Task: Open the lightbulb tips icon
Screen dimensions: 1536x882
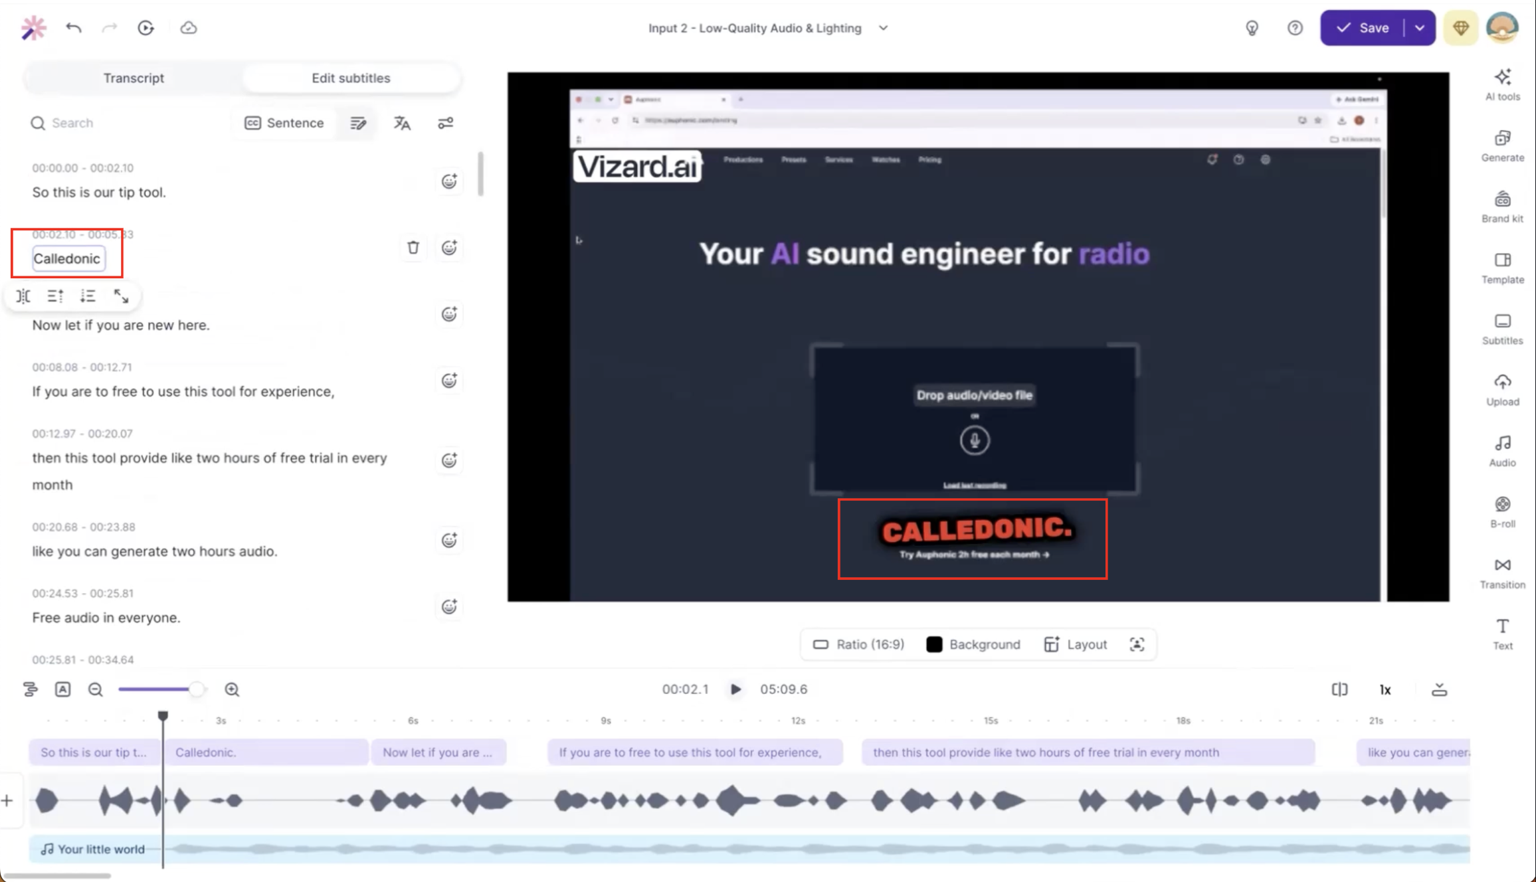Action: click(1252, 28)
